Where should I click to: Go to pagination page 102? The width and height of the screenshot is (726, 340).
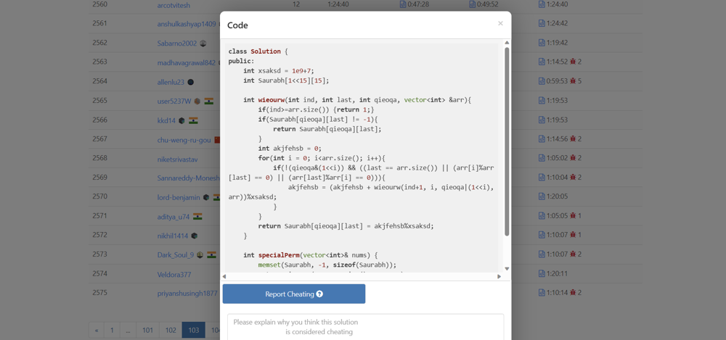click(171, 330)
